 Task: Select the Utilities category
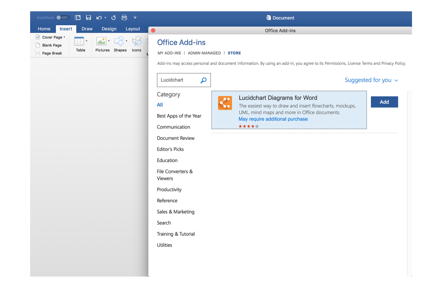coord(164,245)
